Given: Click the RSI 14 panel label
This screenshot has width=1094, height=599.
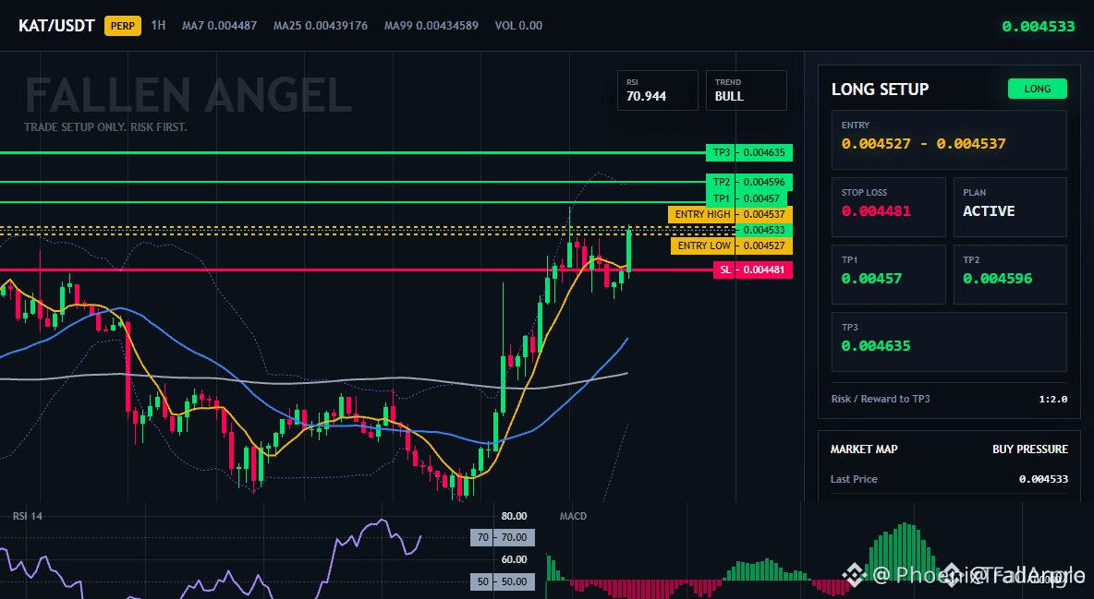Looking at the screenshot, I should click(27, 516).
